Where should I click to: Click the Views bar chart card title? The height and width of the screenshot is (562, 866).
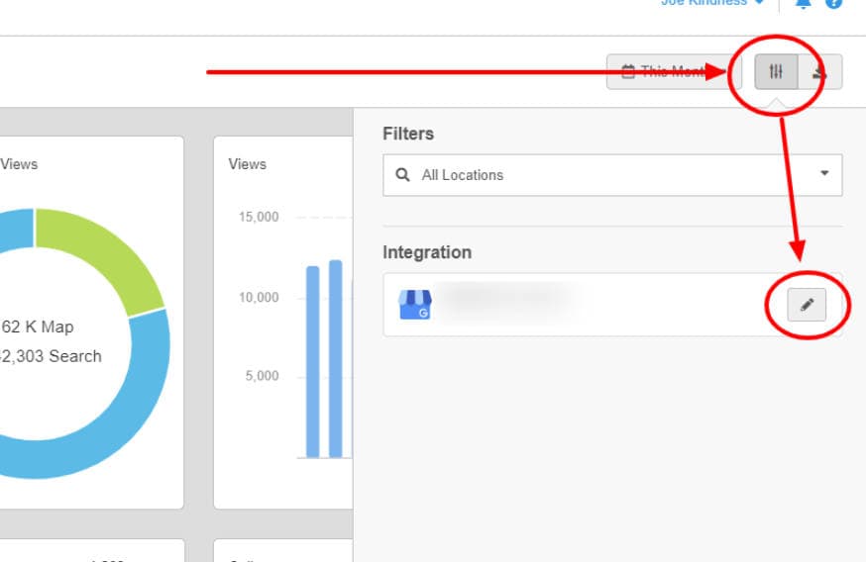(x=247, y=164)
